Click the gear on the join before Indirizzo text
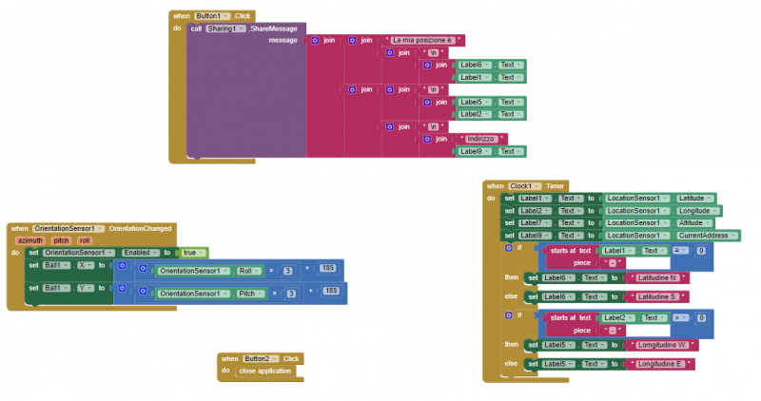 click(427, 139)
